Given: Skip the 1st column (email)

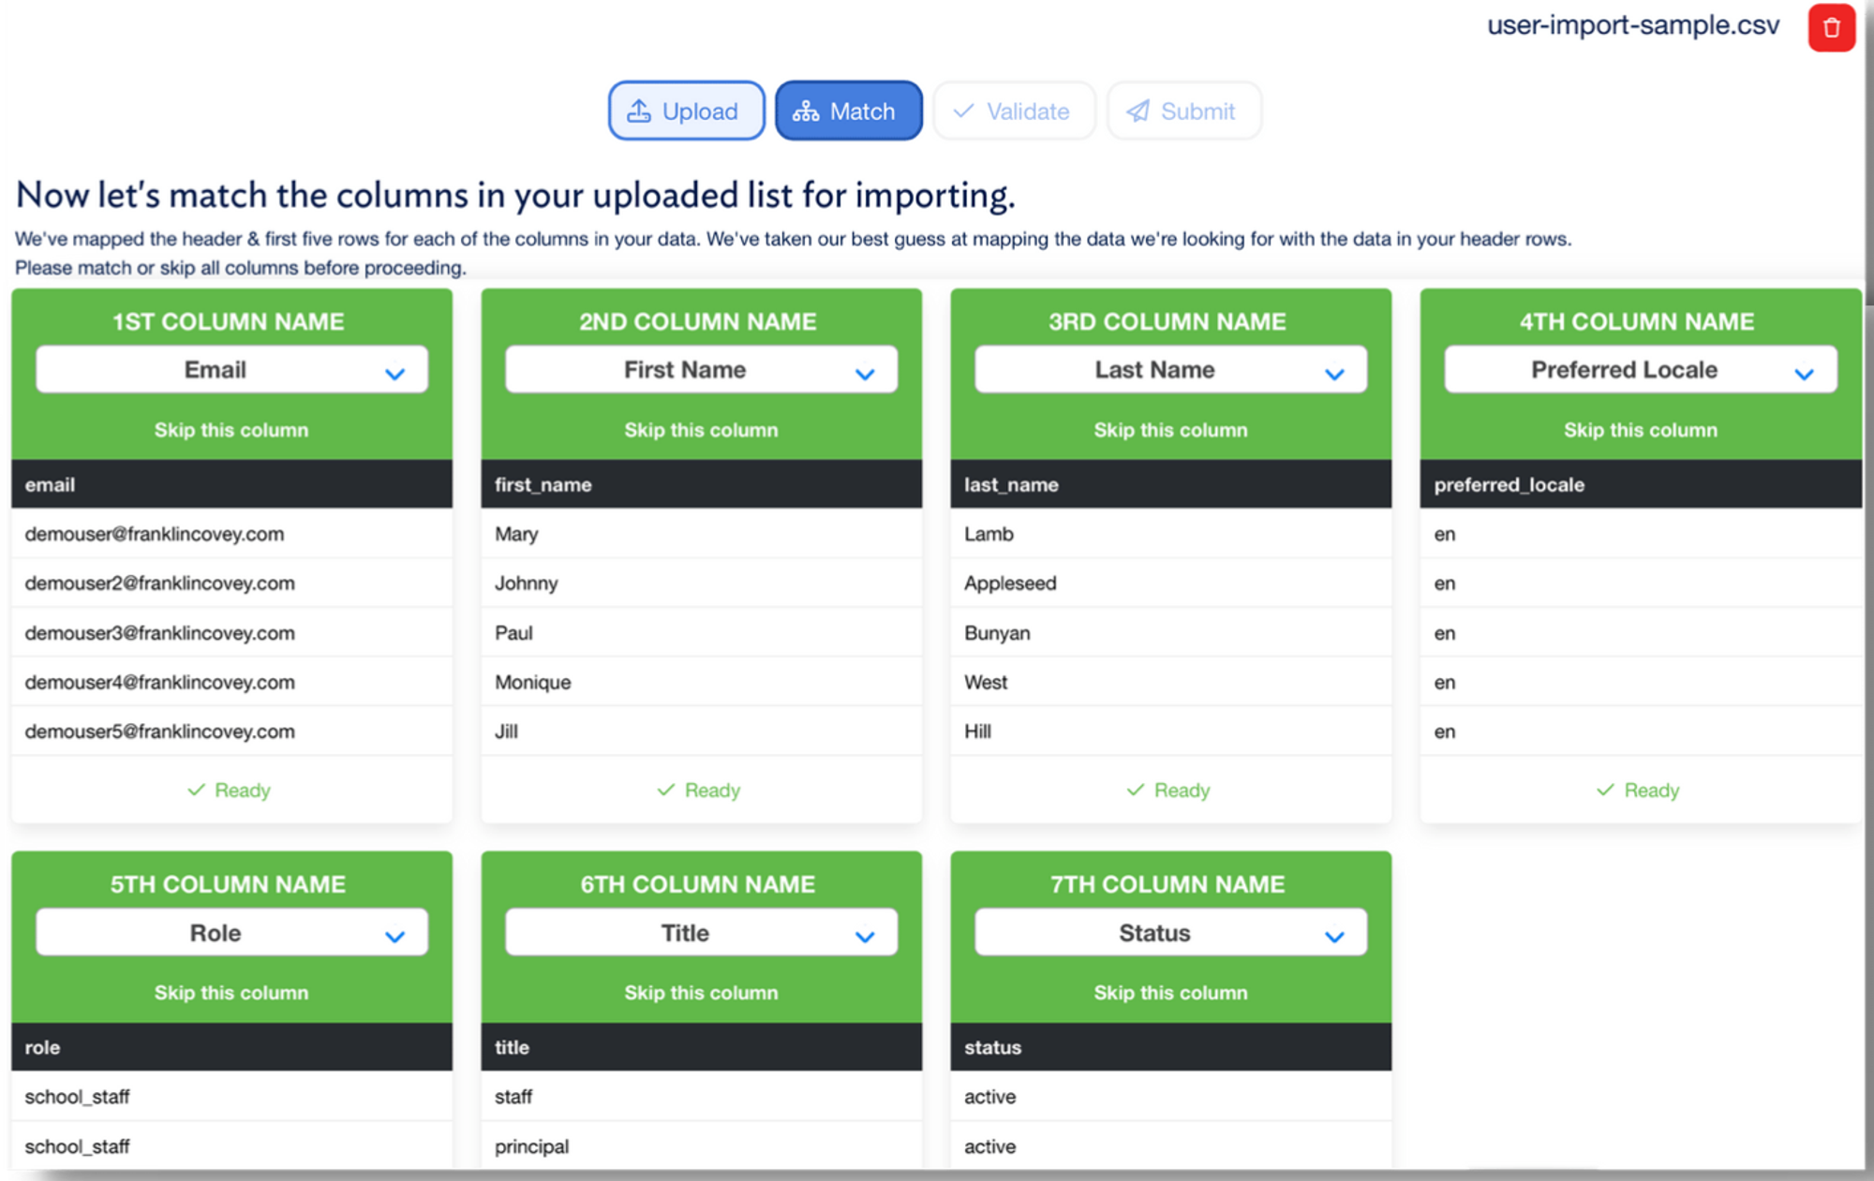Looking at the screenshot, I should tap(231, 430).
